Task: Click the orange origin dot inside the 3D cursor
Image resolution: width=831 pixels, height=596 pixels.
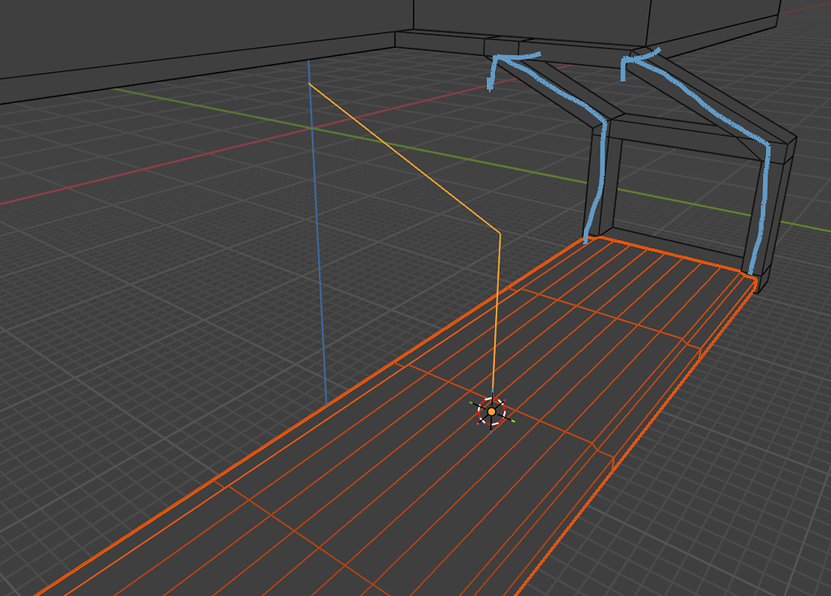Action: coord(491,412)
